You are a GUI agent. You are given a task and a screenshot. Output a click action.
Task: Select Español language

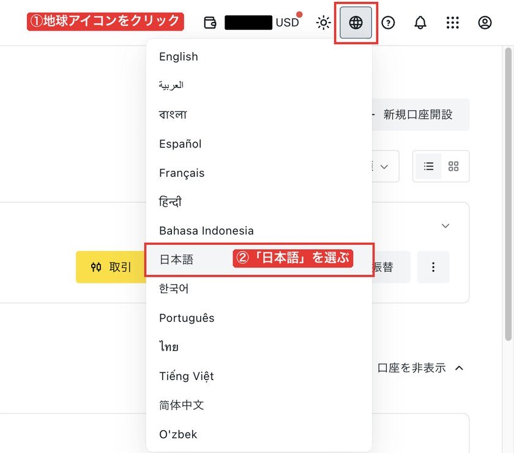tap(259, 144)
